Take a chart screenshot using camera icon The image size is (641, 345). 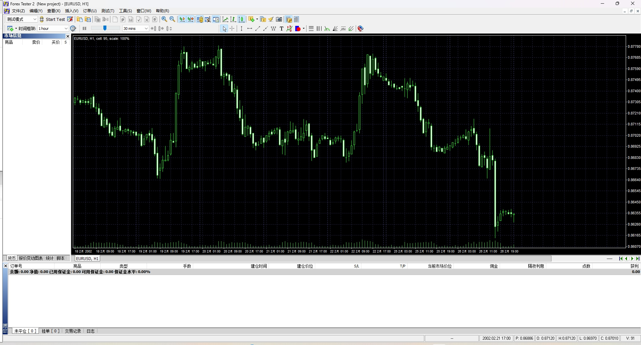click(279, 19)
